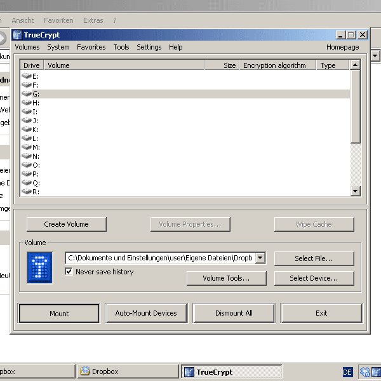Click the O: drive disk icon
The image size is (381, 381).
pyautogui.click(x=27, y=164)
